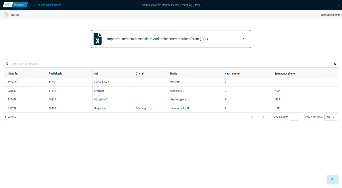This screenshot has height=188, width=342.
Task: Open the top-right user menu dropdown
Action: [339, 5]
